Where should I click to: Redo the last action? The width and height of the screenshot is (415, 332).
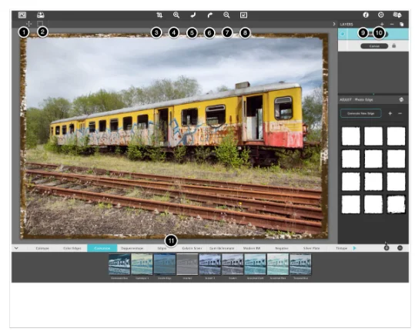(x=210, y=15)
